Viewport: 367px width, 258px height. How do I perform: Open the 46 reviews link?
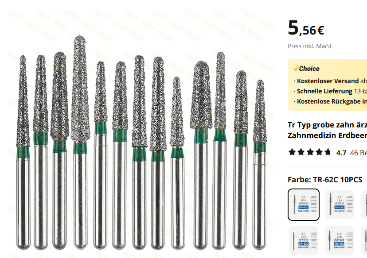(358, 153)
